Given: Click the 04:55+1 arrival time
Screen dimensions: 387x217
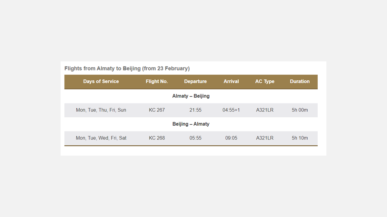Looking at the screenshot, I should [x=231, y=110].
